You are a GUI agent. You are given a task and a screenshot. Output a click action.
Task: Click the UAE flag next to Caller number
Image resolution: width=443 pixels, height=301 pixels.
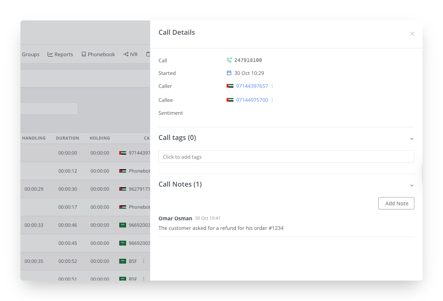(x=230, y=86)
